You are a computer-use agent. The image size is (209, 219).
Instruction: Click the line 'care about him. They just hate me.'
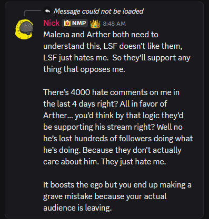[105, 162]
